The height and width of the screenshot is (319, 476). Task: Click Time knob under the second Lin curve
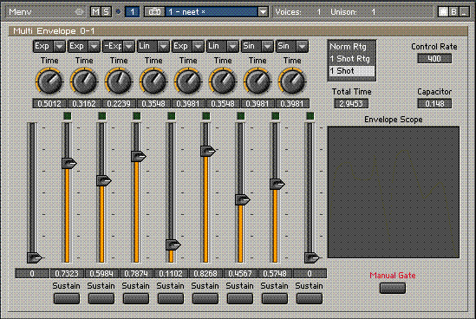click(222, 81)
